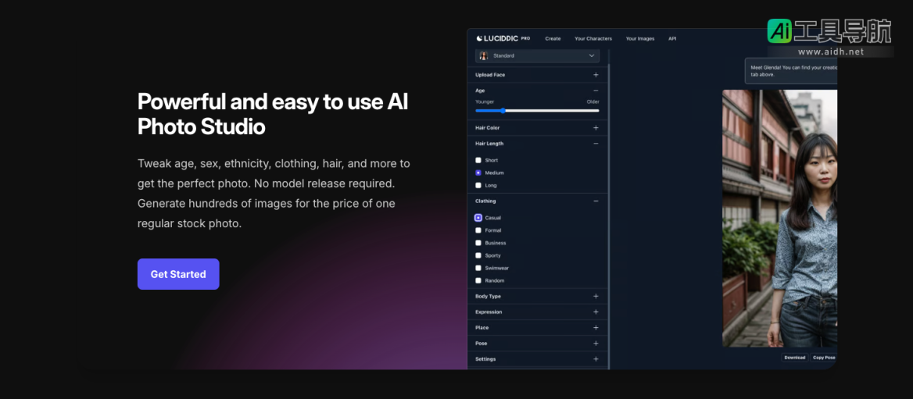Collapse the Hair Length section

[596, 144]
